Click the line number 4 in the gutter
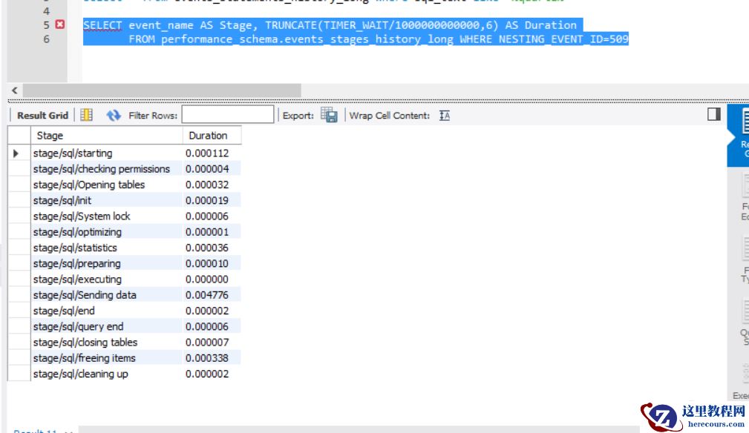749x433 pixels. 46,10
